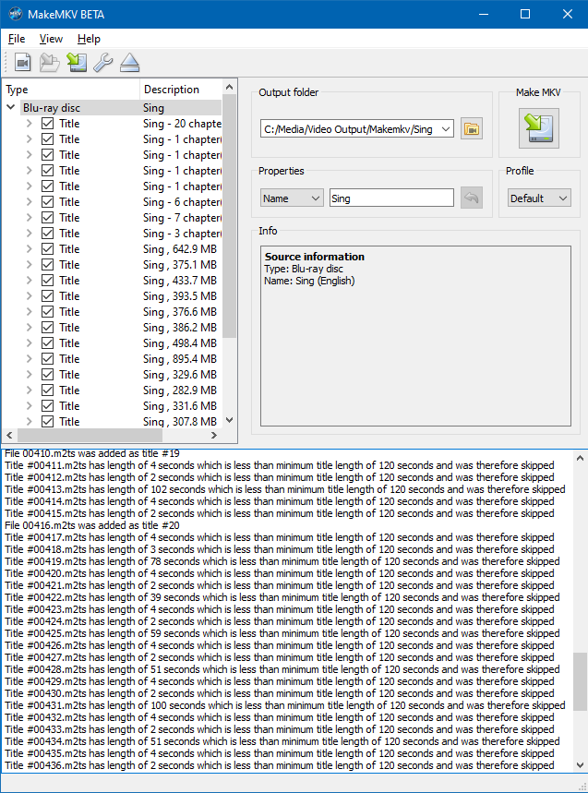This screenshot has height=793, width=588.
Task: Open the Output folder path dropdown
Action: 446,129
